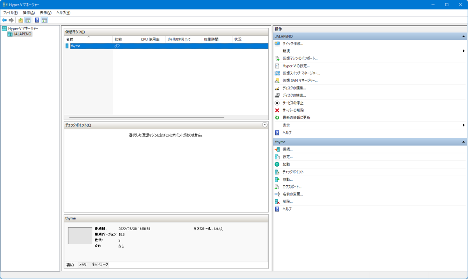The image size is (468, 279).
Task: Click the クラスター化 value いいえ
Action: coord(218,229)
